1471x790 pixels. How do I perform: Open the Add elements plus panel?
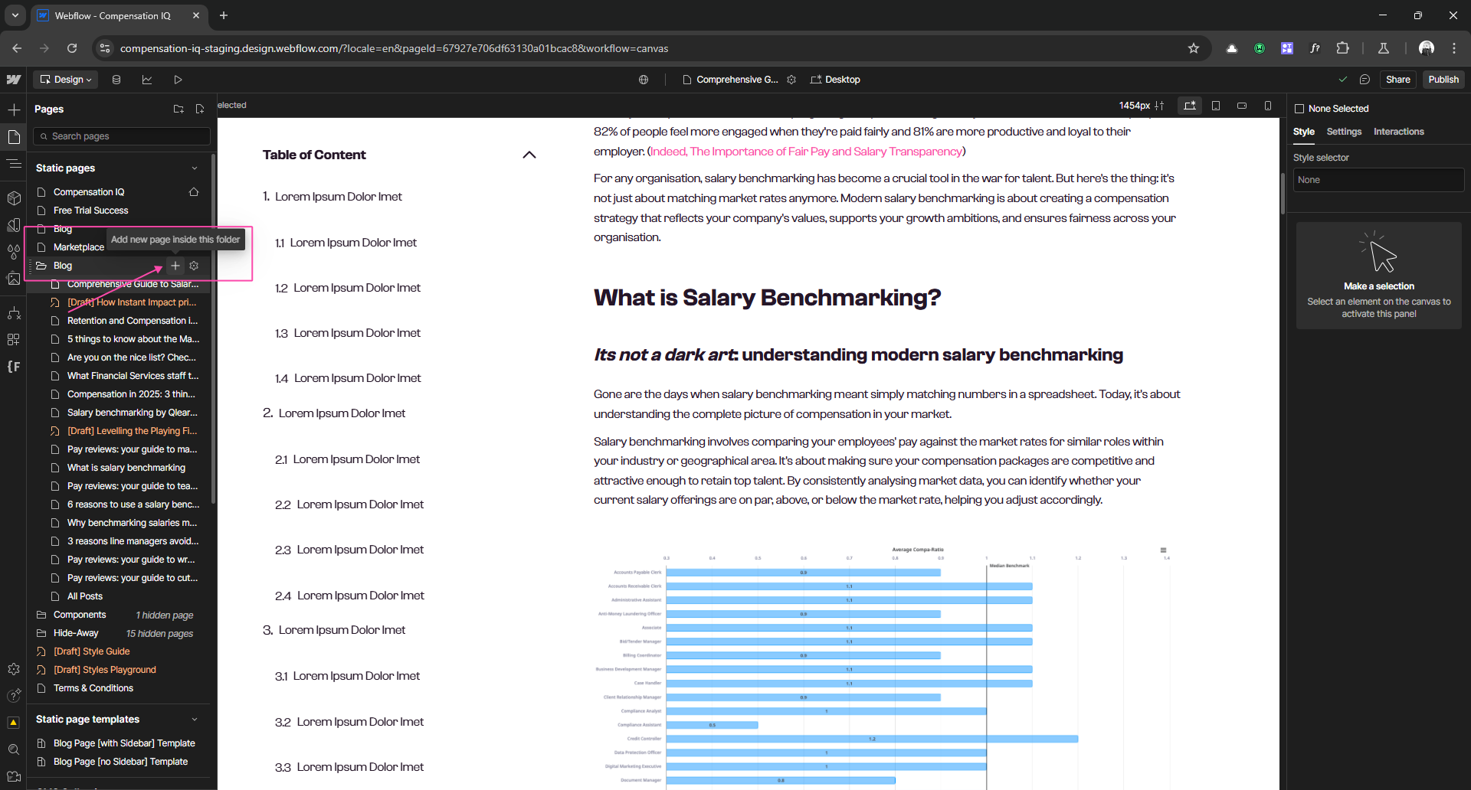tap(14, 109)
